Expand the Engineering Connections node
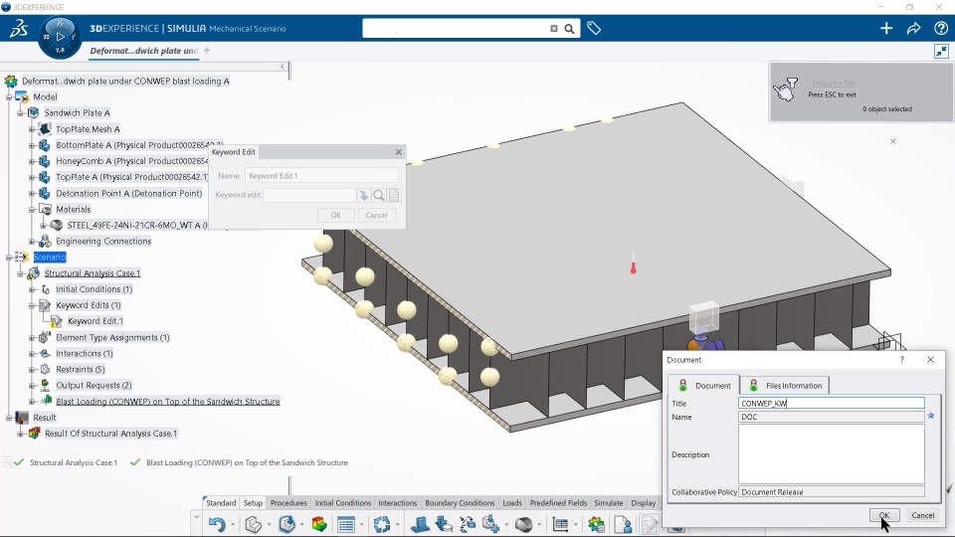 pyautogui.click(x=32, y=242)
